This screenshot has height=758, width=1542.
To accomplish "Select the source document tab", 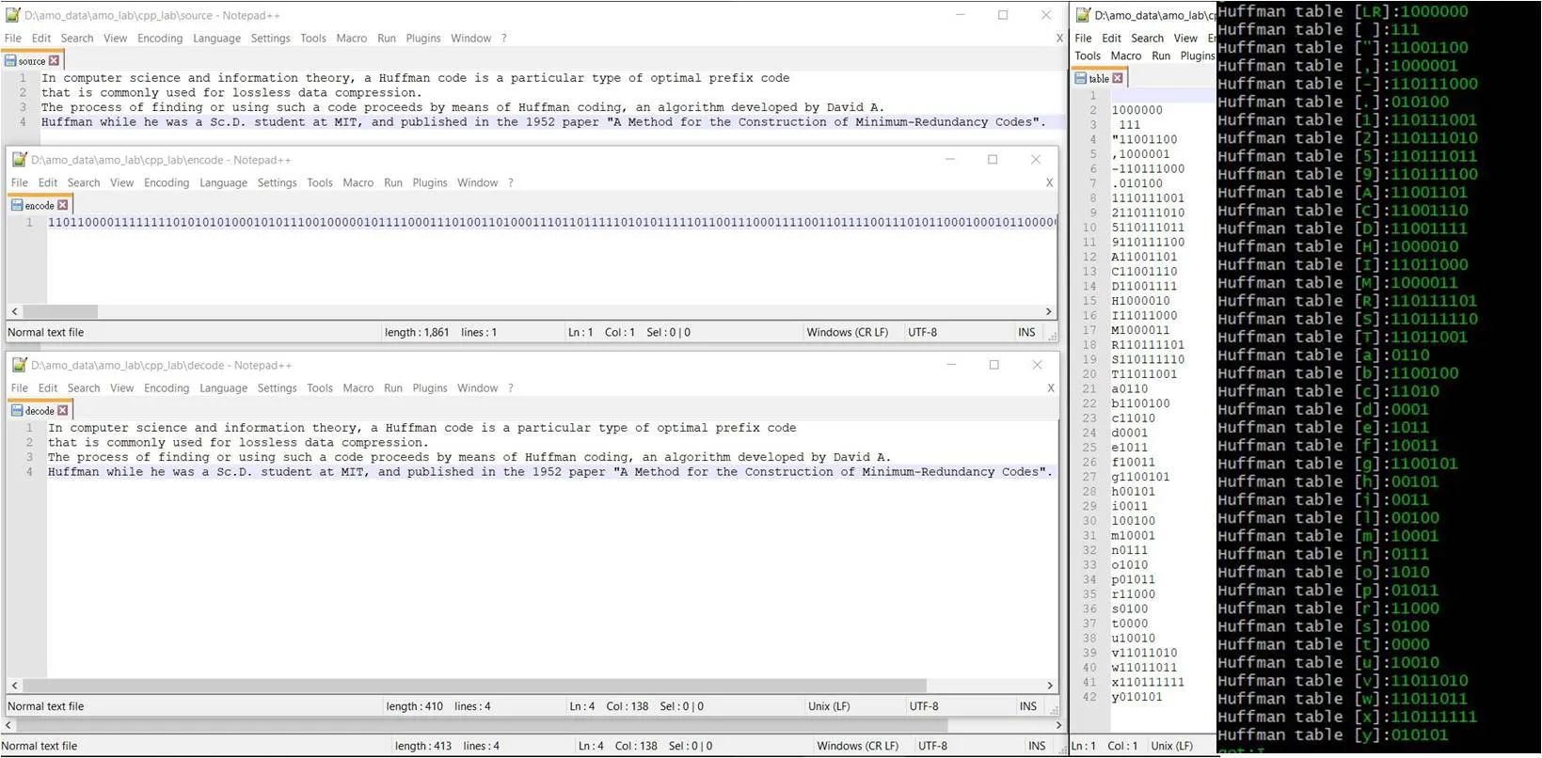I will tap(32, 61).
